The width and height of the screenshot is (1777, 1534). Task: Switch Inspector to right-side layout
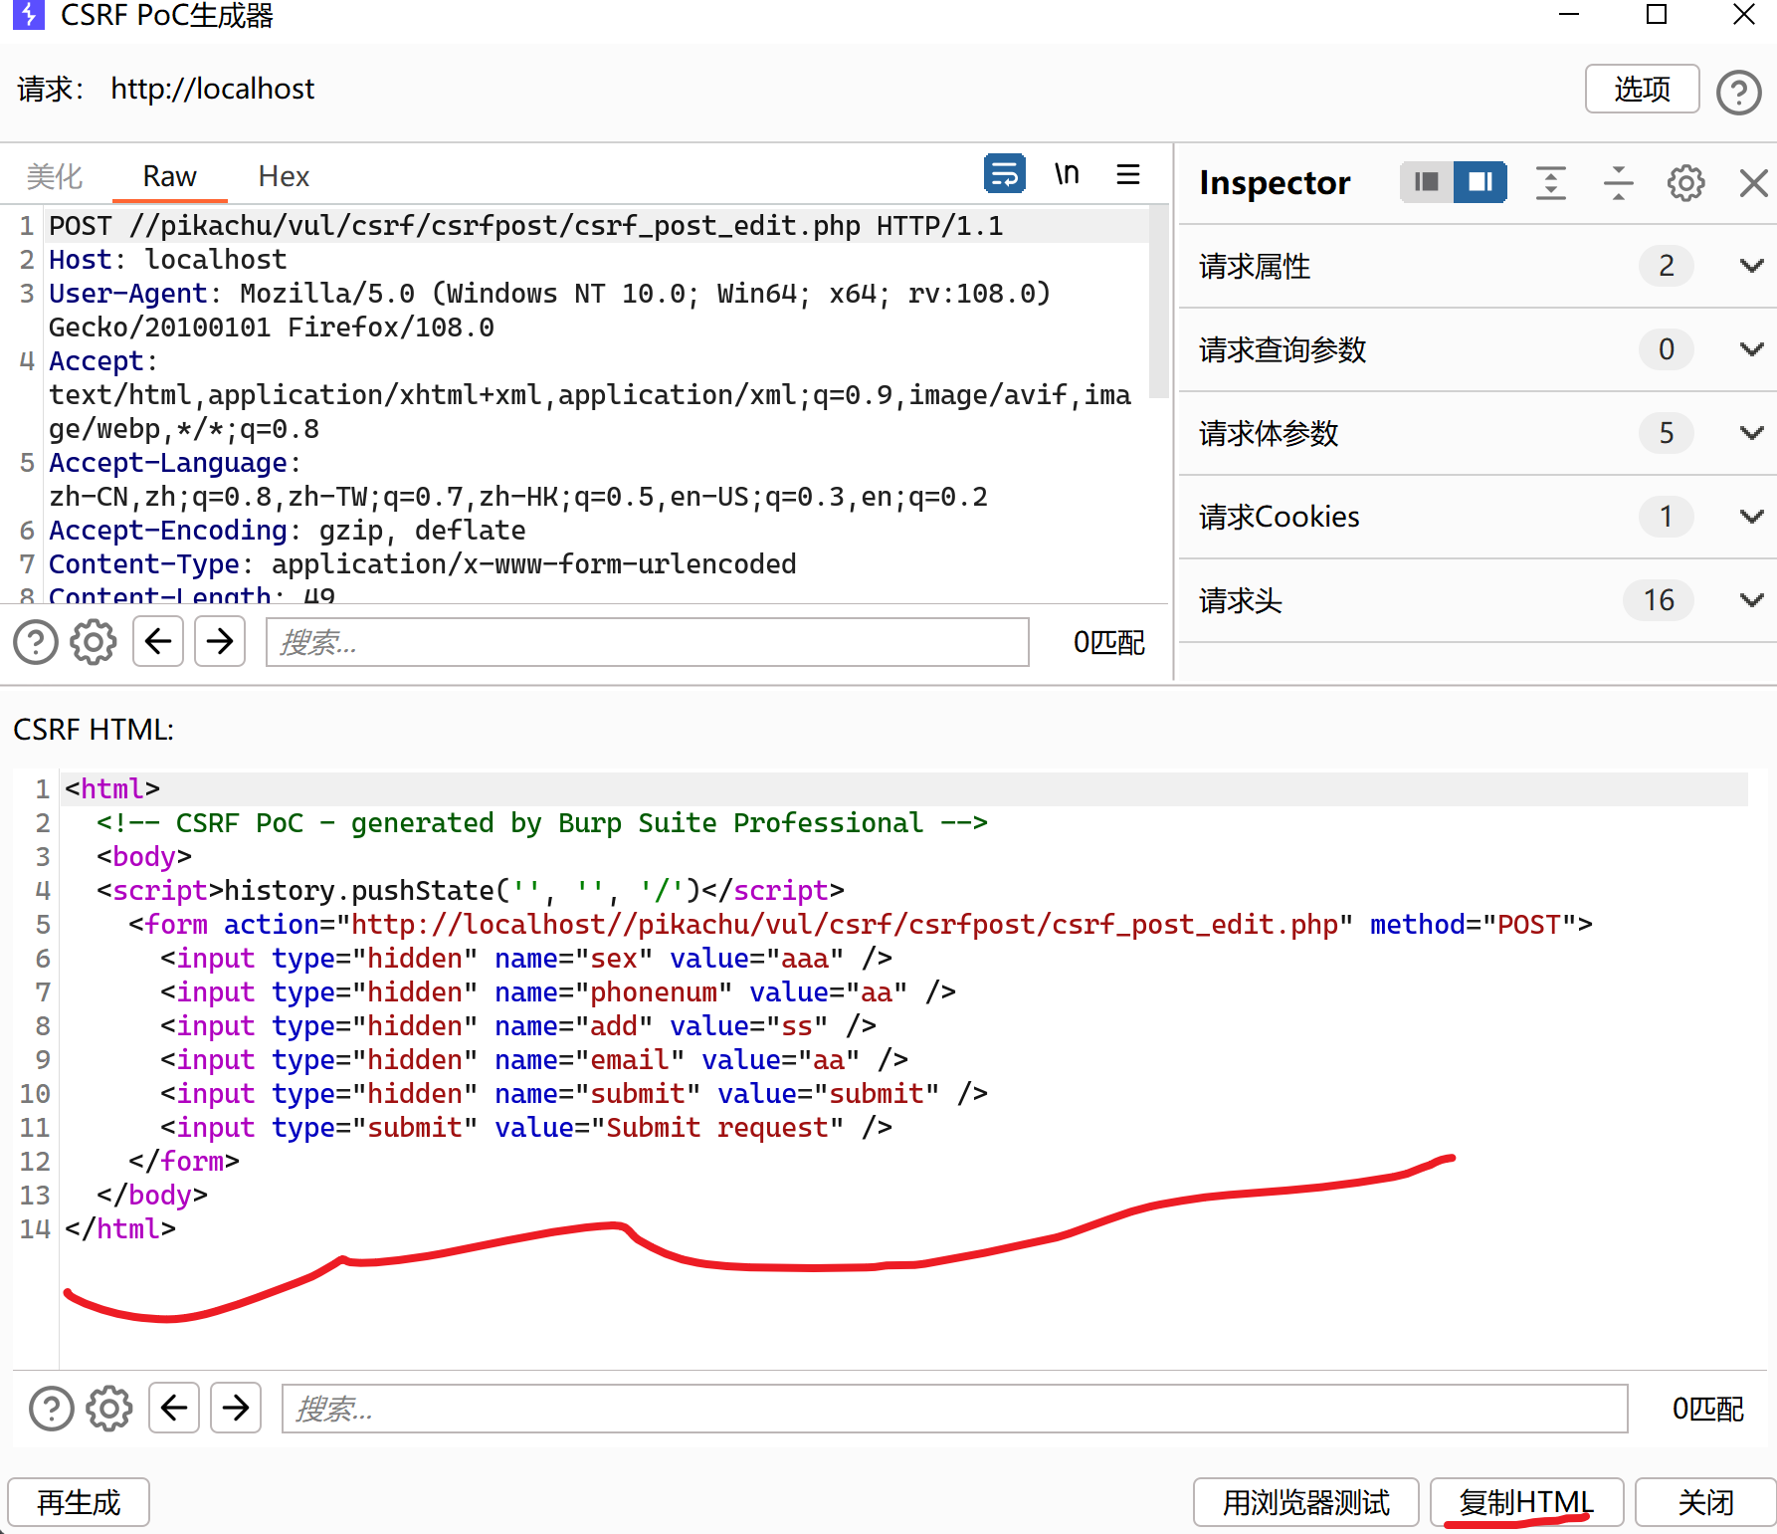1480,181
